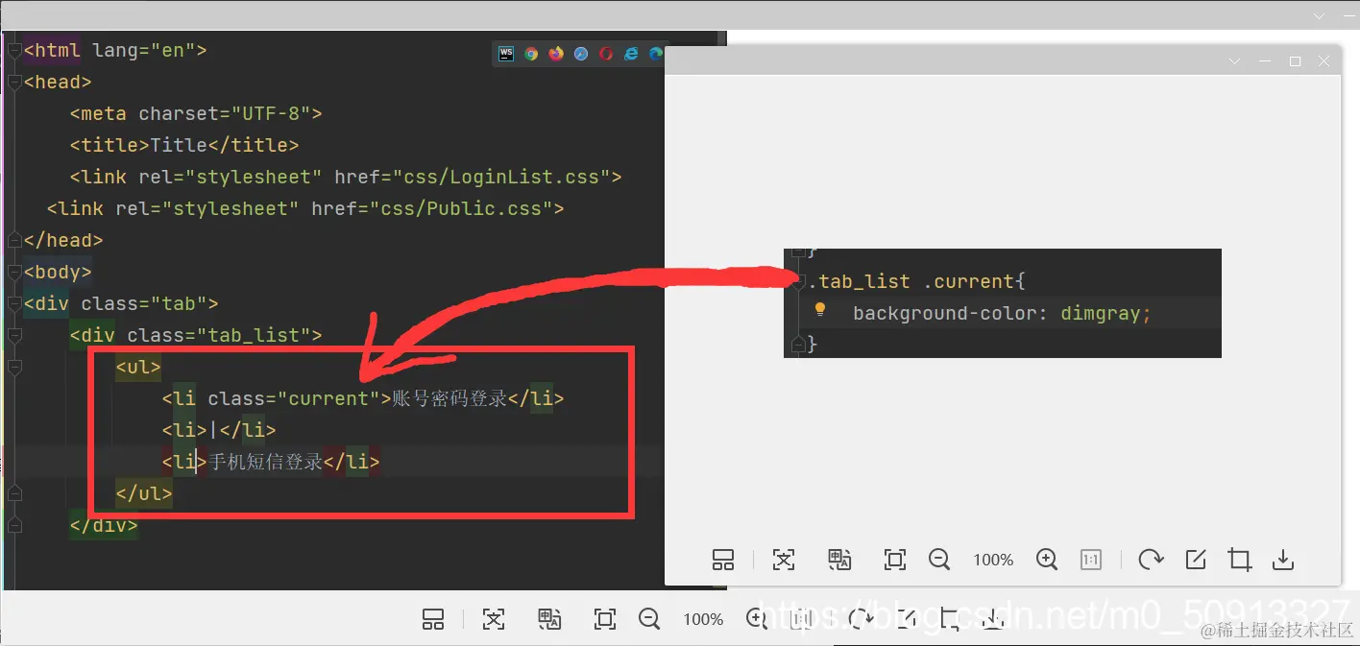The width and height of the screenshot is (1360, 646).
Task: Close the front image viewer window
Action: pyautogui.click(x=1324, y=61)
